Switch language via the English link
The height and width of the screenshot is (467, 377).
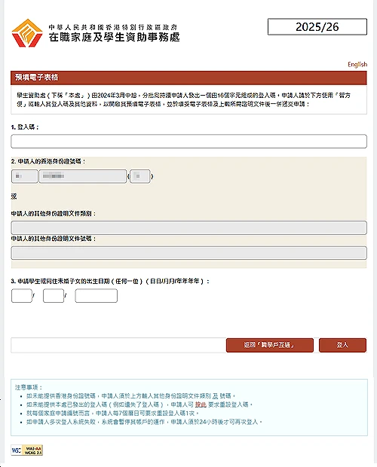[x=357, y=64]
